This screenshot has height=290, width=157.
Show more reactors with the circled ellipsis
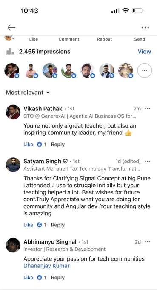pos(145,70)
